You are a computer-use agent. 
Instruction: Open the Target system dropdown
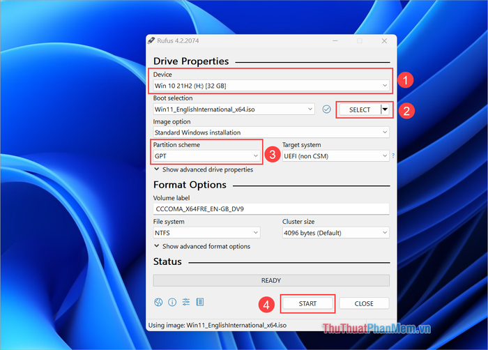(336, 156)
